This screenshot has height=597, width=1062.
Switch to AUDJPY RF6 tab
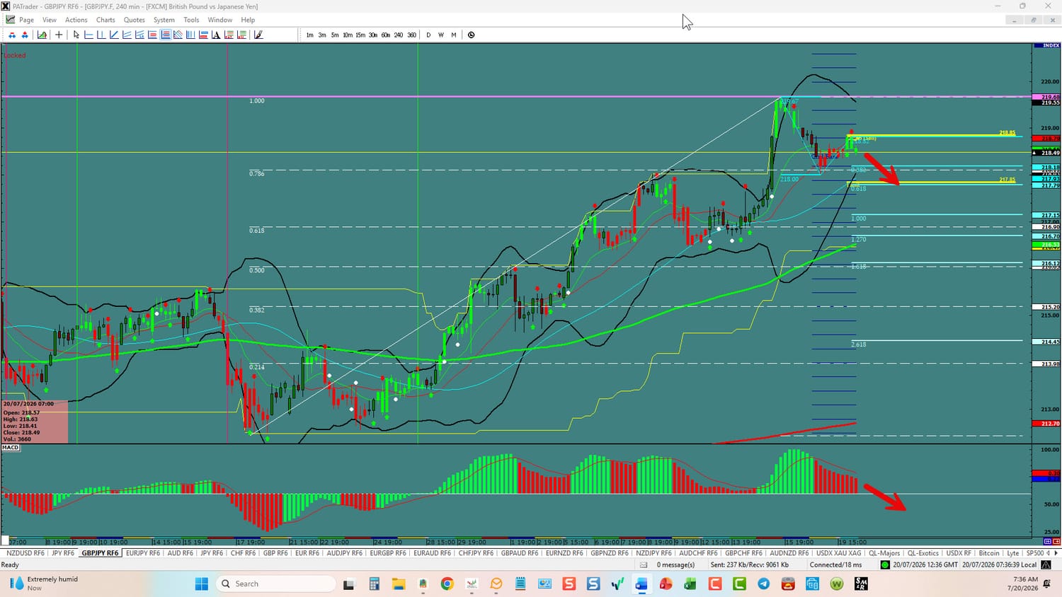click(x=345, y=553)
